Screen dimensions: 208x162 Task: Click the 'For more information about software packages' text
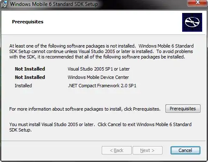coord(85,109)
